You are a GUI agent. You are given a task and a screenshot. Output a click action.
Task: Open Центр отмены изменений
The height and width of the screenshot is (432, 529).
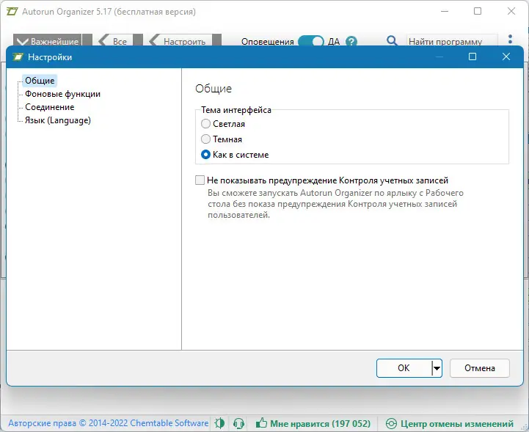click(x=457, y=424)
